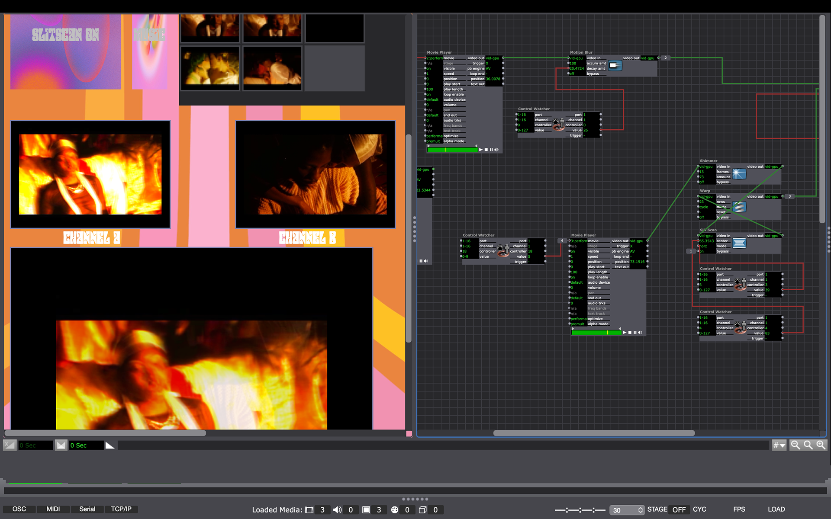This screenshot has height=519, width=831.
Task: Click the Serial button
Action: (x=87, y=509)
